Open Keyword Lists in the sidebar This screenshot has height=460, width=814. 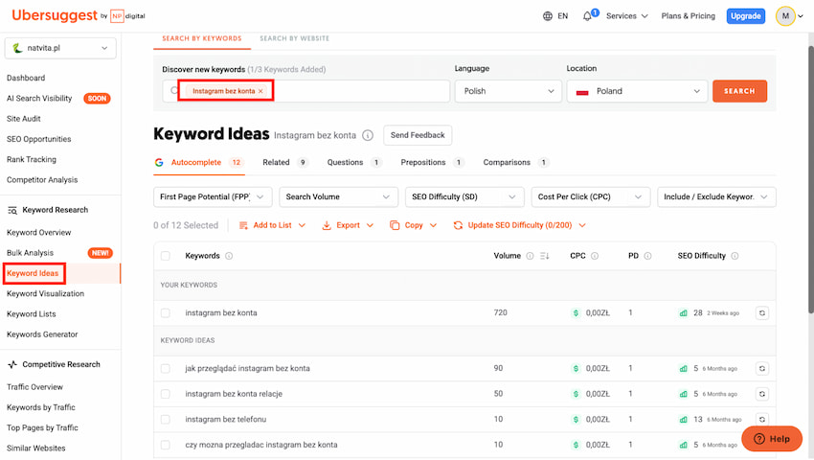click(x=32, y=314)
